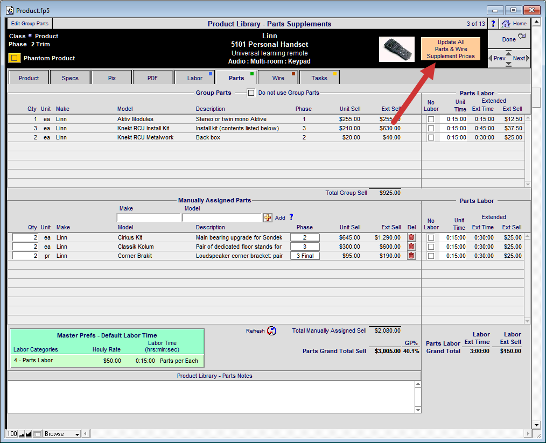Switch to the Specs tab
The image size is (546, 443).
point(70,78)
